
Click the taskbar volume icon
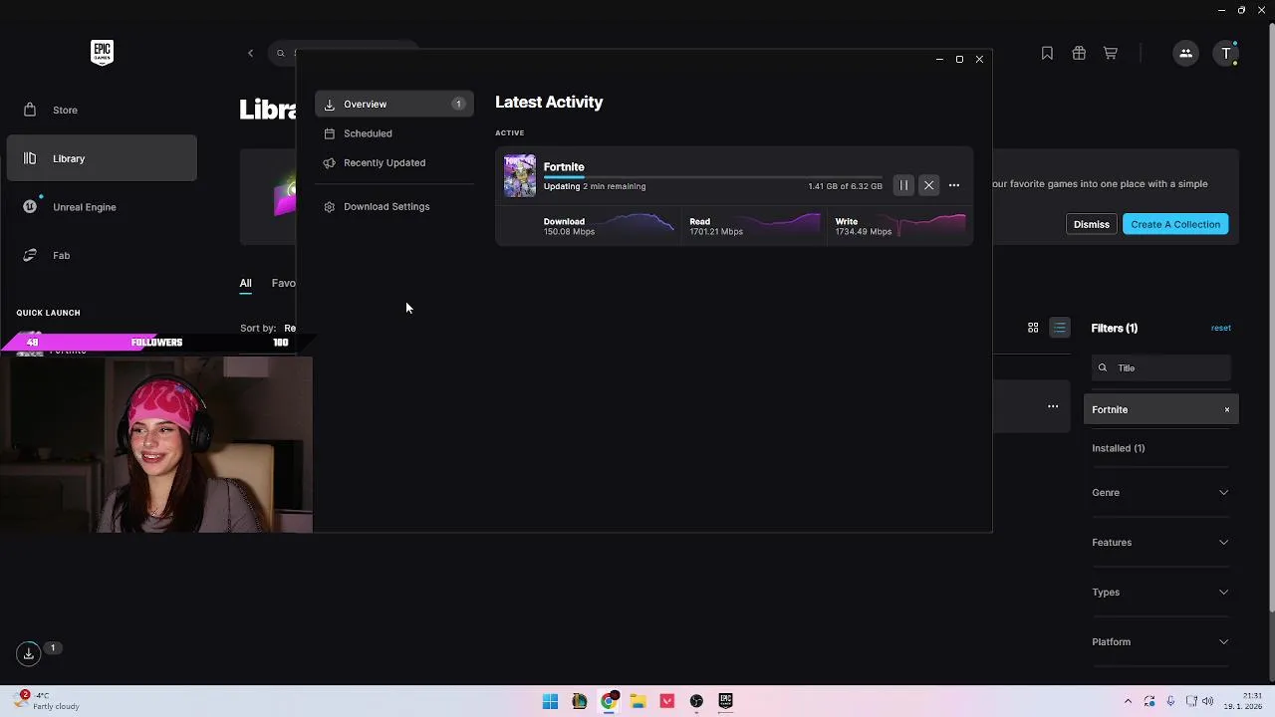pyautogui.click(x=1208, y=701)
